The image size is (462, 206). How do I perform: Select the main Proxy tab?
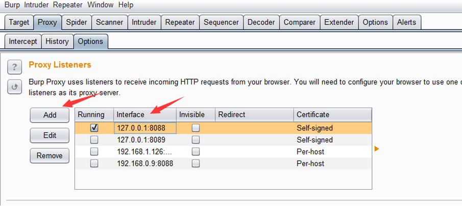[47, 22]
